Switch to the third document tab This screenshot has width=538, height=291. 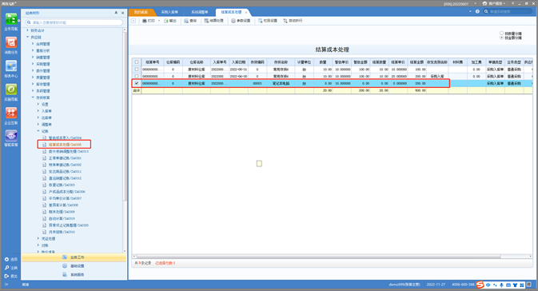(x=200, y=12)
